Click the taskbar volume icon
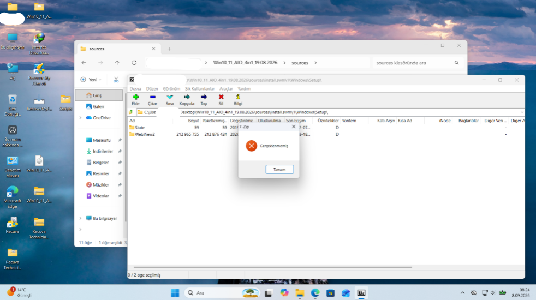The width and height of the screenshot is (536, 300). (x=492, y=293)
